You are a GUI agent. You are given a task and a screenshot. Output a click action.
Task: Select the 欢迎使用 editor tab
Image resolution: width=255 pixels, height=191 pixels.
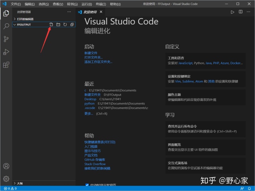tap(90, 12)
